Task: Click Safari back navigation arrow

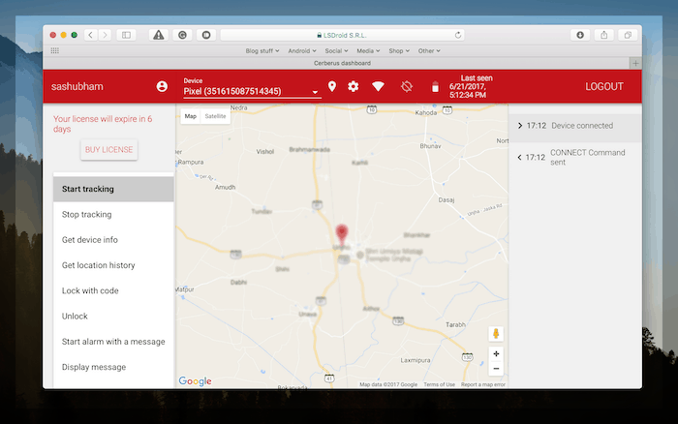Action: click(x=90, y=35)
